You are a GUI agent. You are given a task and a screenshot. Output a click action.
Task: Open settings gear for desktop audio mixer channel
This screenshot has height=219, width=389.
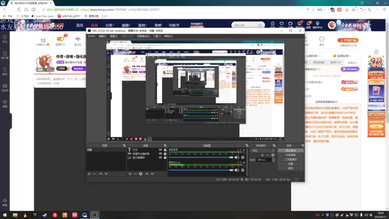point(243,157)
